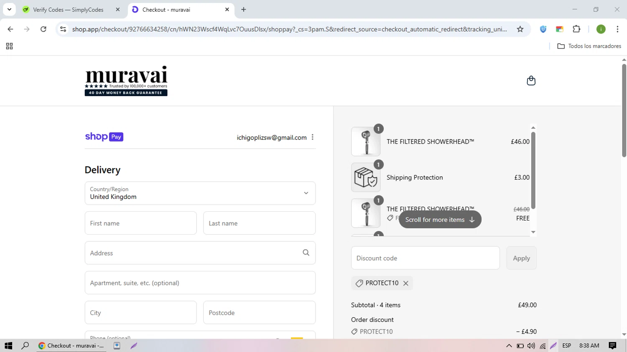Click THE FILTERED SHOWERHEAD £46.00 item name
The width and height of the screenshot is (627, 352).
coord(430,142)
